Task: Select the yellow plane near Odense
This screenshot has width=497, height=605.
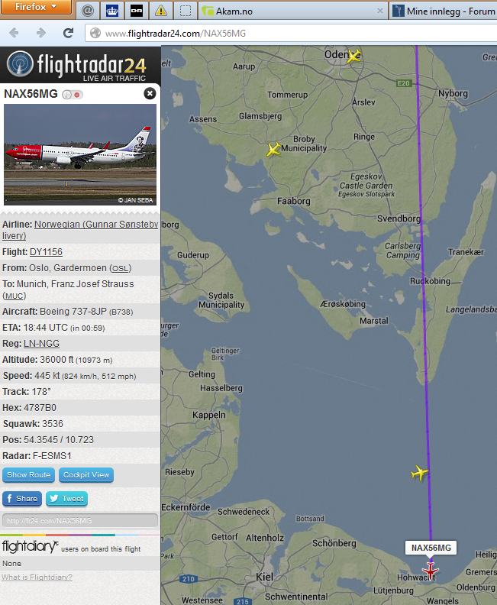Action: pyautogui.click(x=354, y=56)
